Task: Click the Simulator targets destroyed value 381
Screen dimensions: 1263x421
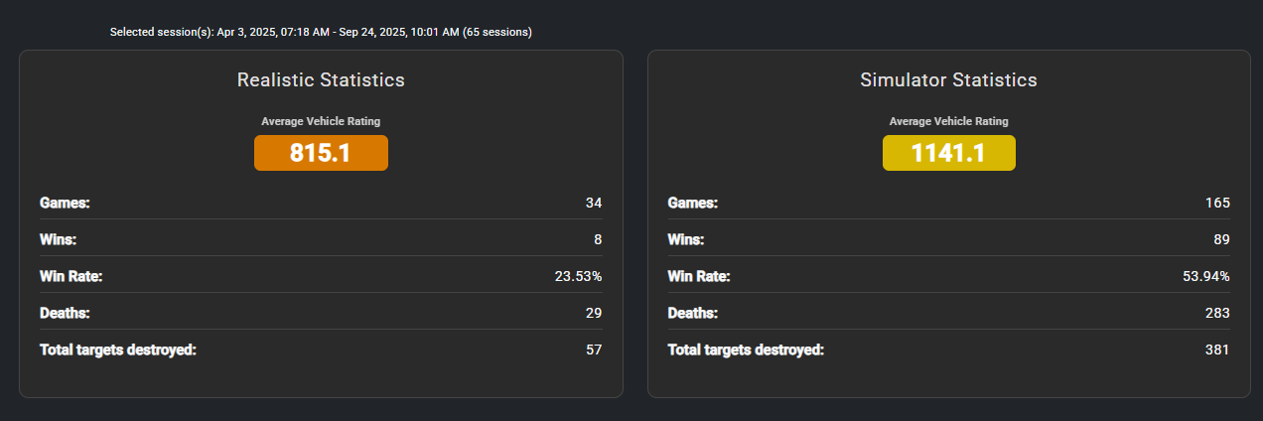Action: tap(1217, 350)
